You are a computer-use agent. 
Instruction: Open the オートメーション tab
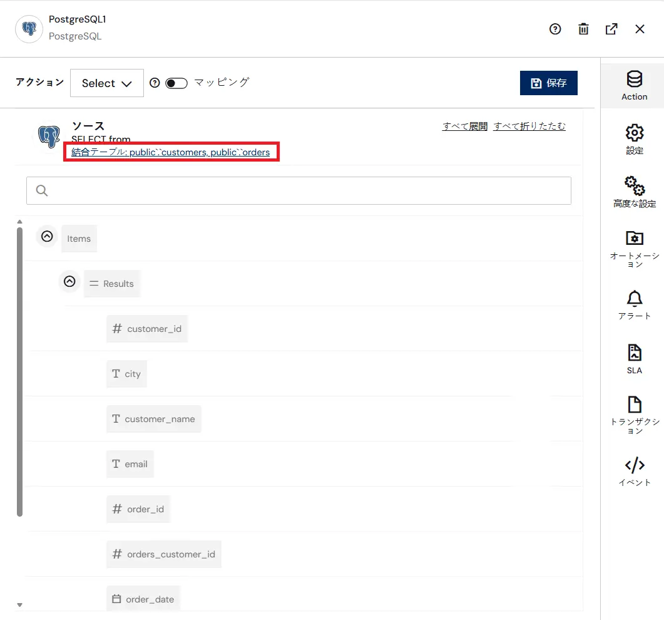634,249
